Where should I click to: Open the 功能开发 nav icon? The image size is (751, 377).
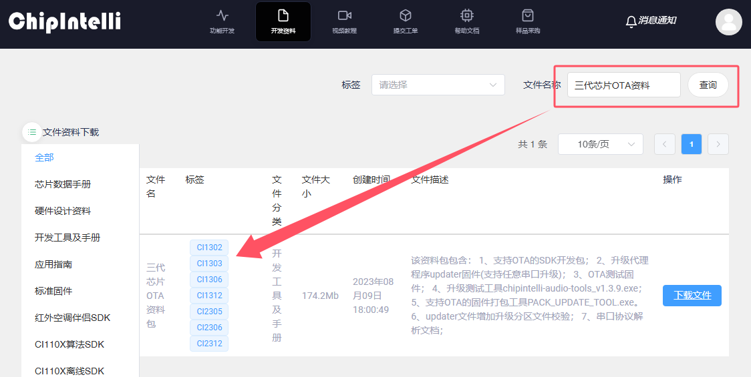tap(222, 15)
